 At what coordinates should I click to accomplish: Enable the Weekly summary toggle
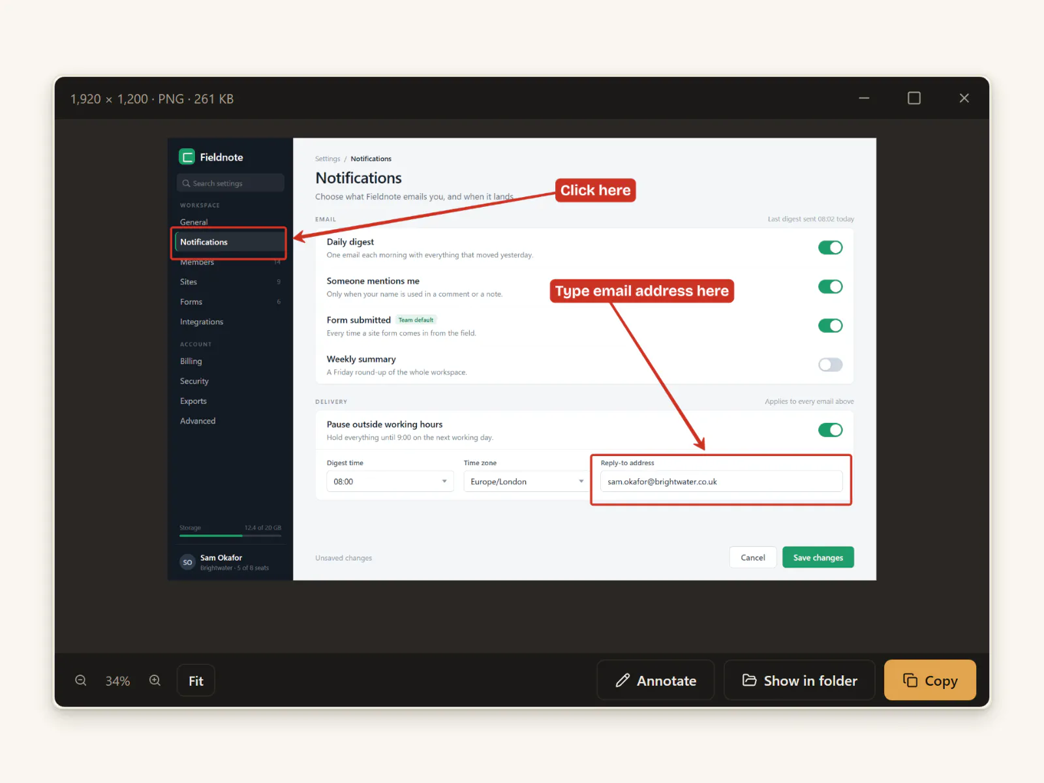(830, 365)
